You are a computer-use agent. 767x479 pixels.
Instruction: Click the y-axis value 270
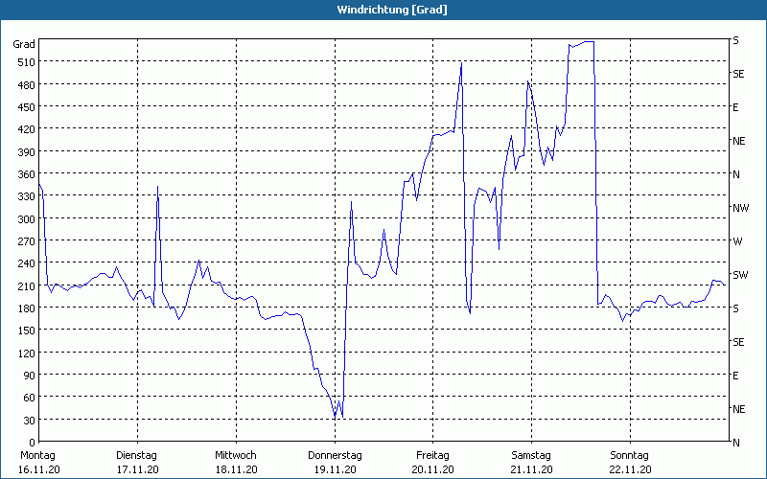26,241
